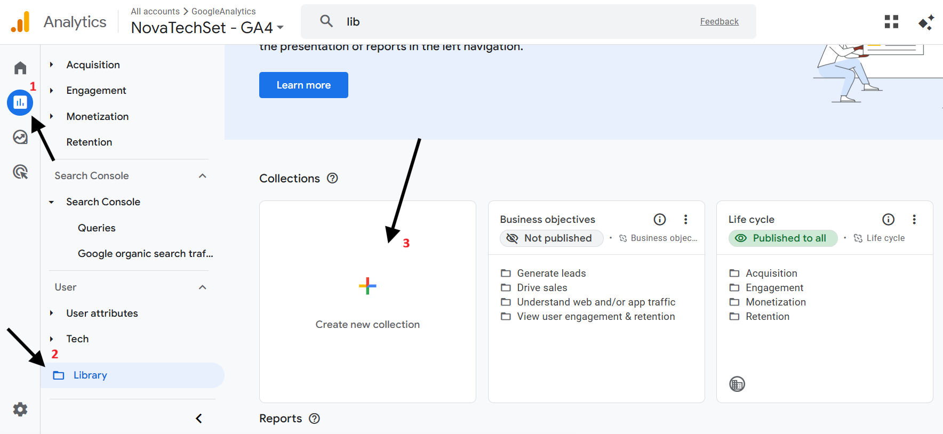The height and width of the screenshot is (434, 943).
Task: Click the Learn more button
Action: tap(303, 85)
